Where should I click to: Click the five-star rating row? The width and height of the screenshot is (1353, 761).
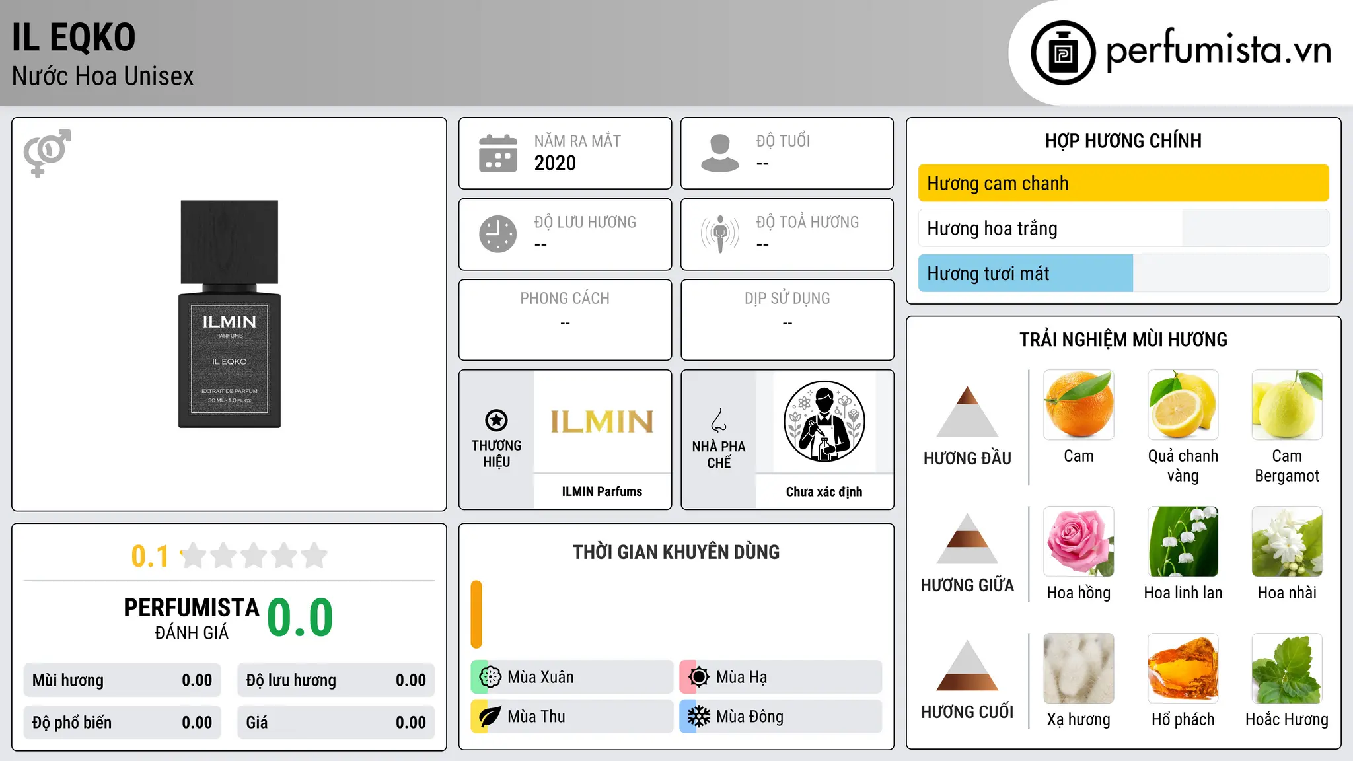click(254, 556)
